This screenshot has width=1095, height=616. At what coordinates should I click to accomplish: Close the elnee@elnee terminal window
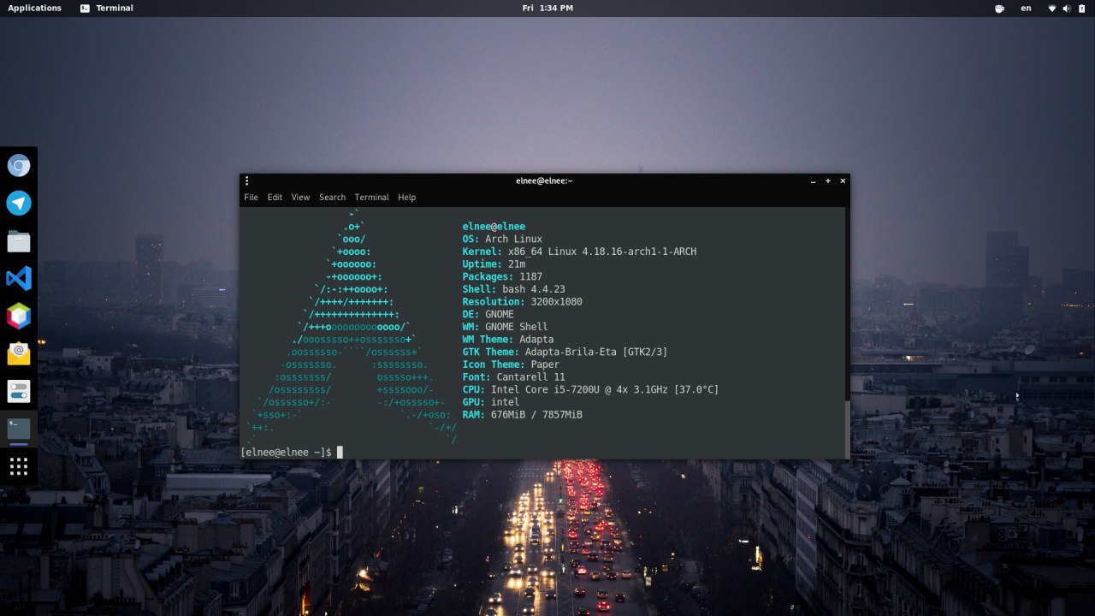843,181
